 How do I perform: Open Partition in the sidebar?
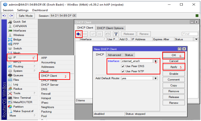[18, 107]
